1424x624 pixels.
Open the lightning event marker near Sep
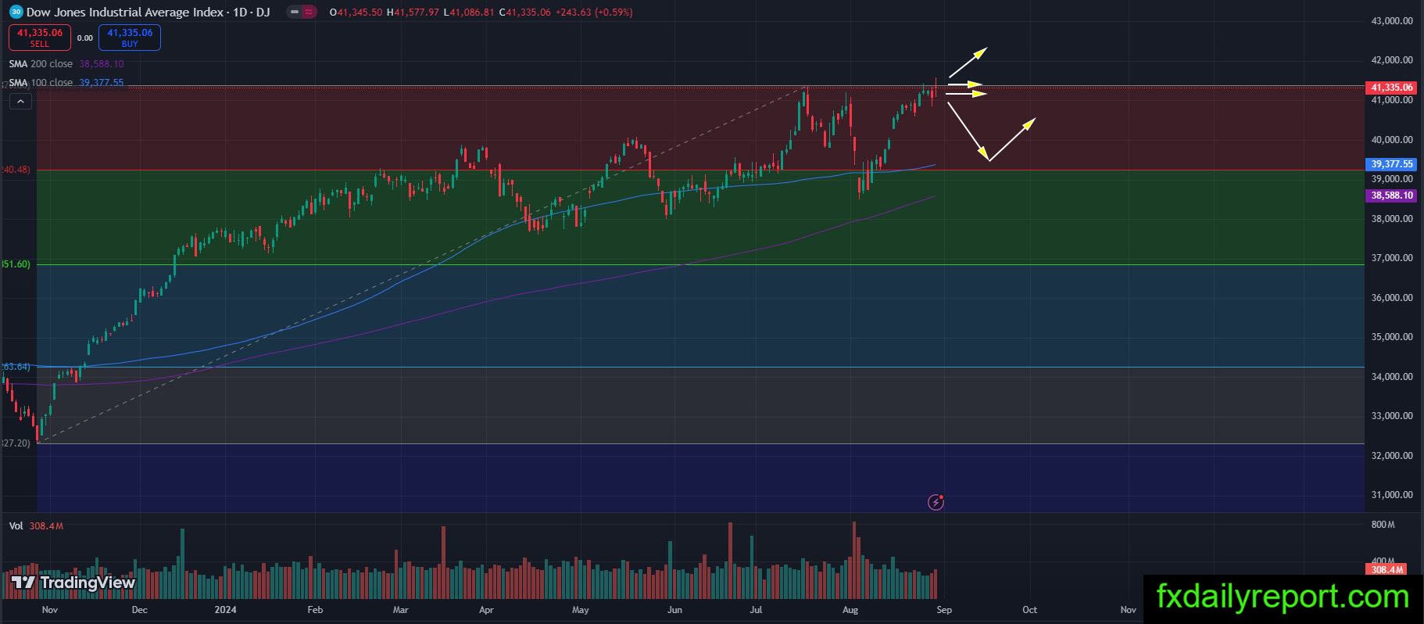pos(936,502)
